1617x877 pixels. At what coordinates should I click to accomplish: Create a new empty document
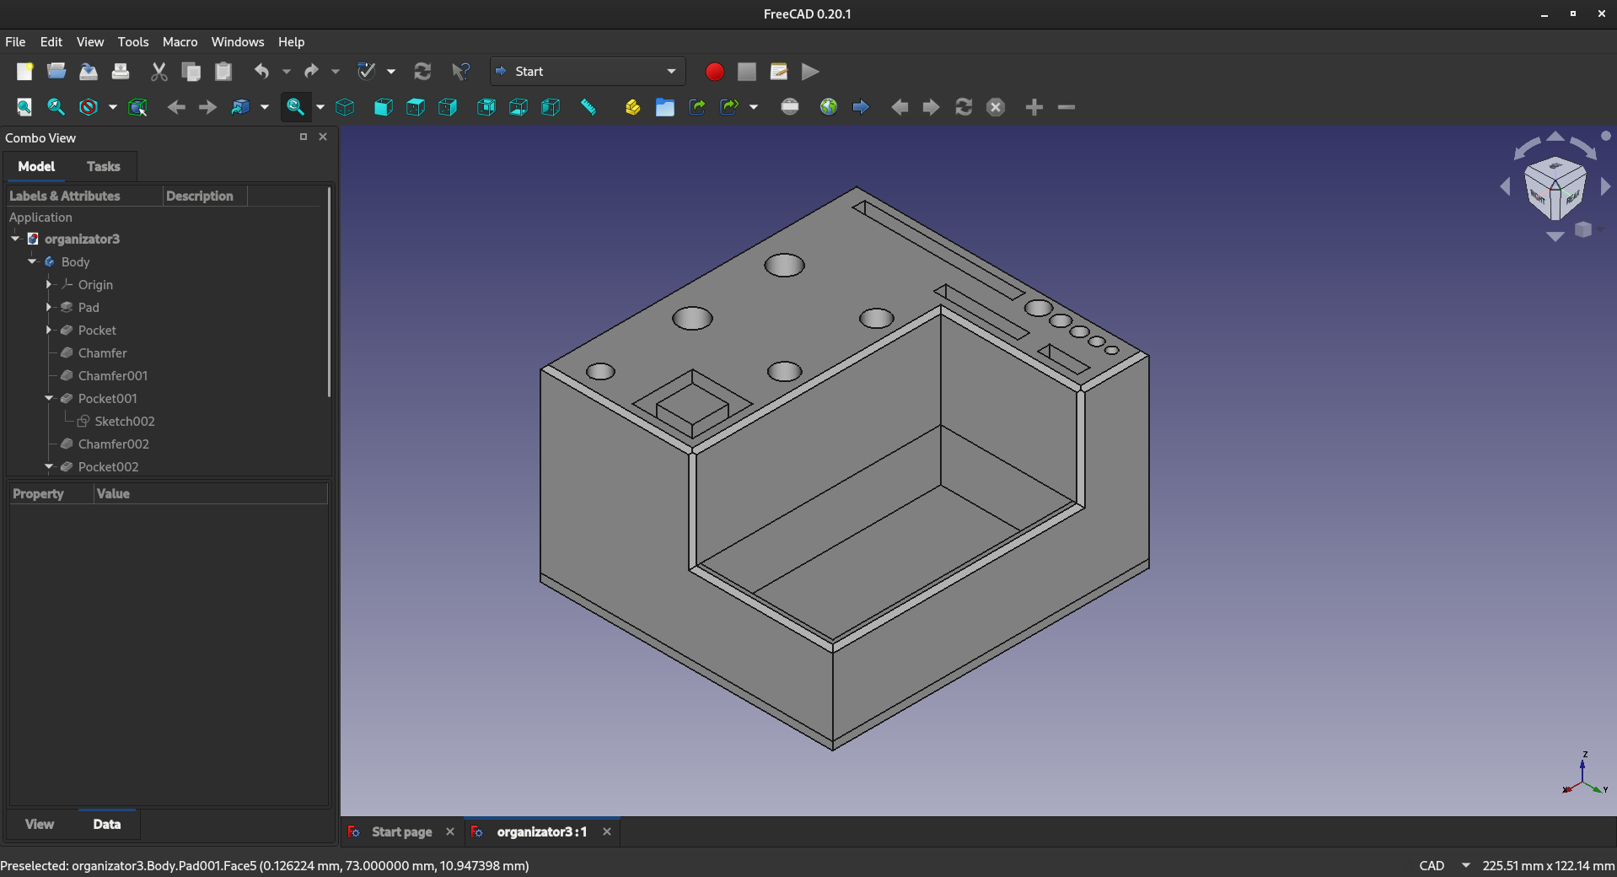tap(24, 71)
